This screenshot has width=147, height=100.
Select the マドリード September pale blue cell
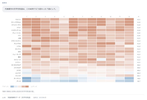pos(101,59)
